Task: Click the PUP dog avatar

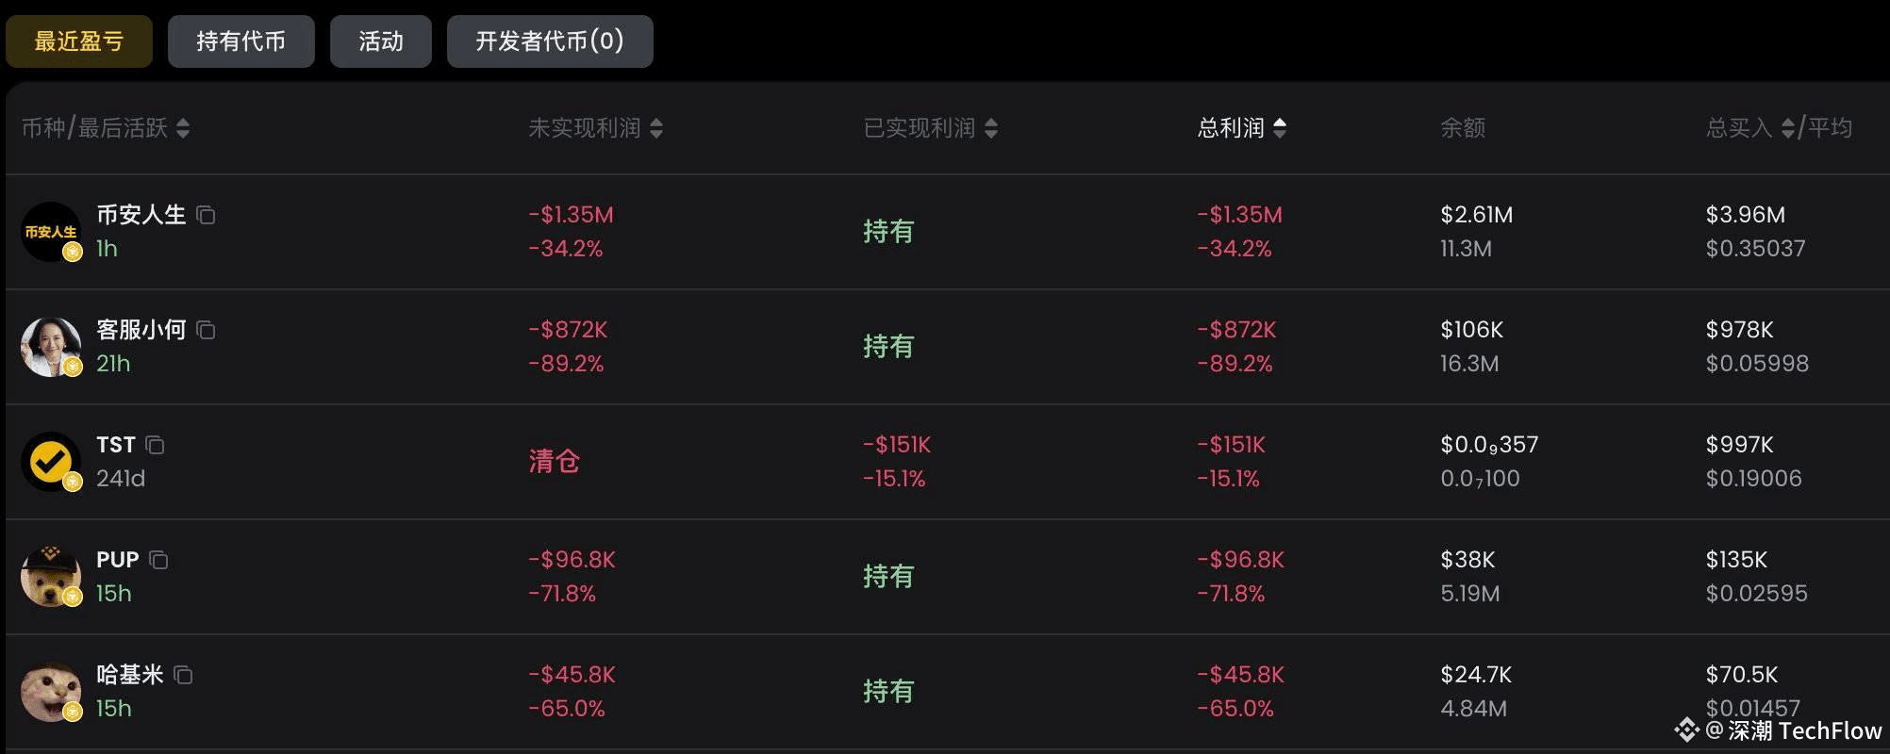Action: (51, 577)
